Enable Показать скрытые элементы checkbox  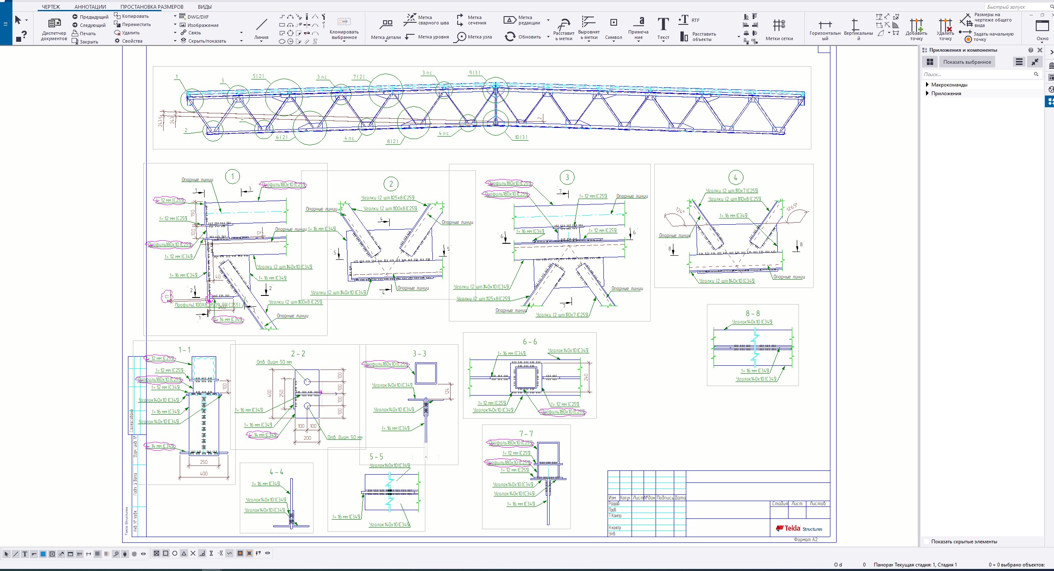tap(927, 542)
